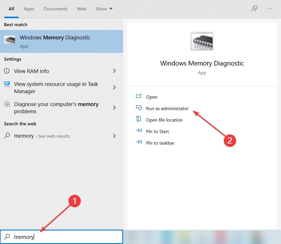
Task: Open View RAM info setting
Action: point(61,71)
